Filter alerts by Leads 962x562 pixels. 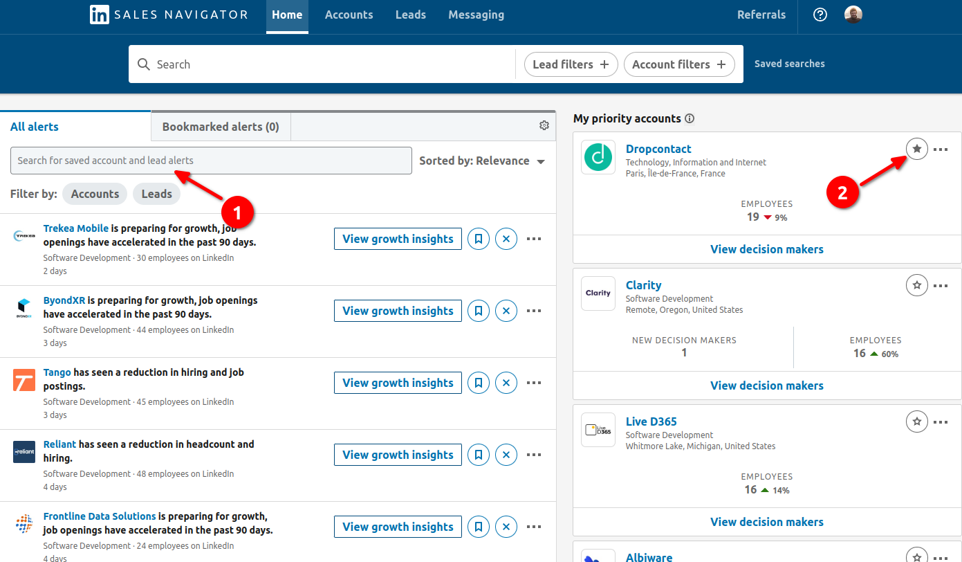tap(156, 194)
